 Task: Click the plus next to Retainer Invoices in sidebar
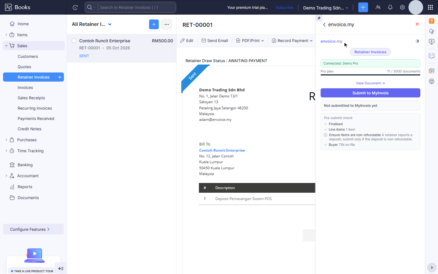pos(60,77)
